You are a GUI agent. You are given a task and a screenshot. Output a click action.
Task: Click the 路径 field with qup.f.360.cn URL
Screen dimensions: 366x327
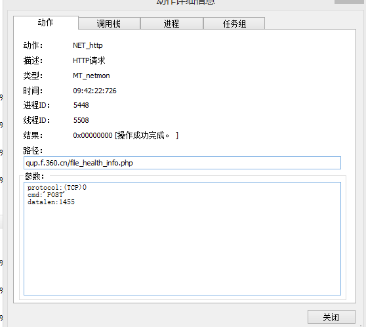[x=182, y=163]
